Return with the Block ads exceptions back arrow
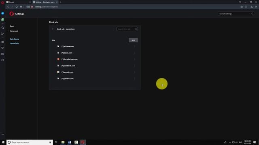259x145 pixels. (53, 29)
